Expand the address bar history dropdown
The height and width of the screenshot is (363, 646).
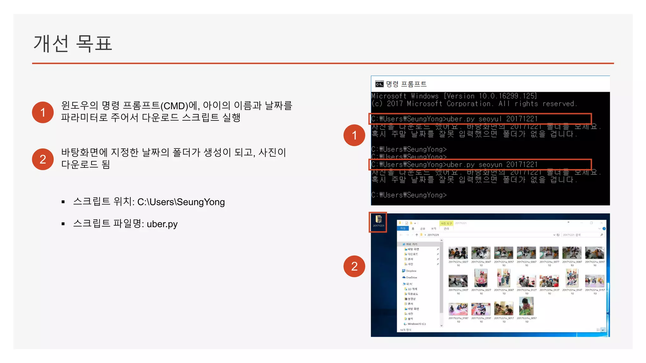coord(554,235)
